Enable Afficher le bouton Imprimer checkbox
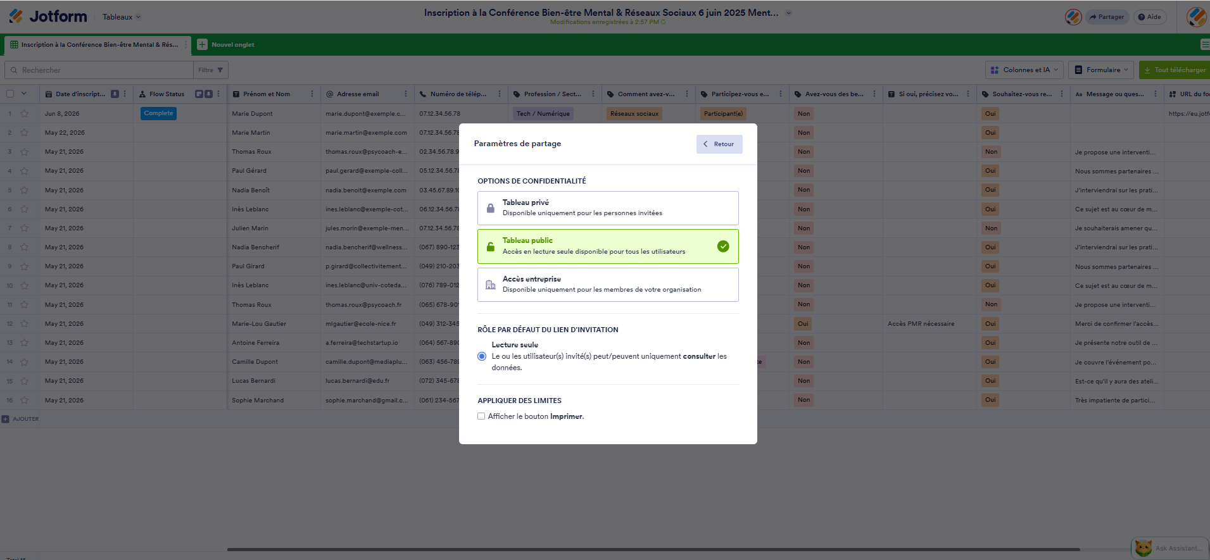Screen dimensions: 1210x560 [x=481, y=416]
